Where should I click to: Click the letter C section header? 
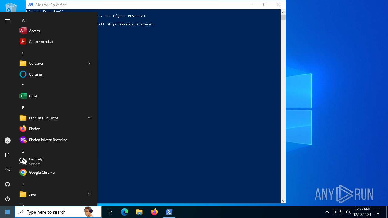(x=23, y=53)
